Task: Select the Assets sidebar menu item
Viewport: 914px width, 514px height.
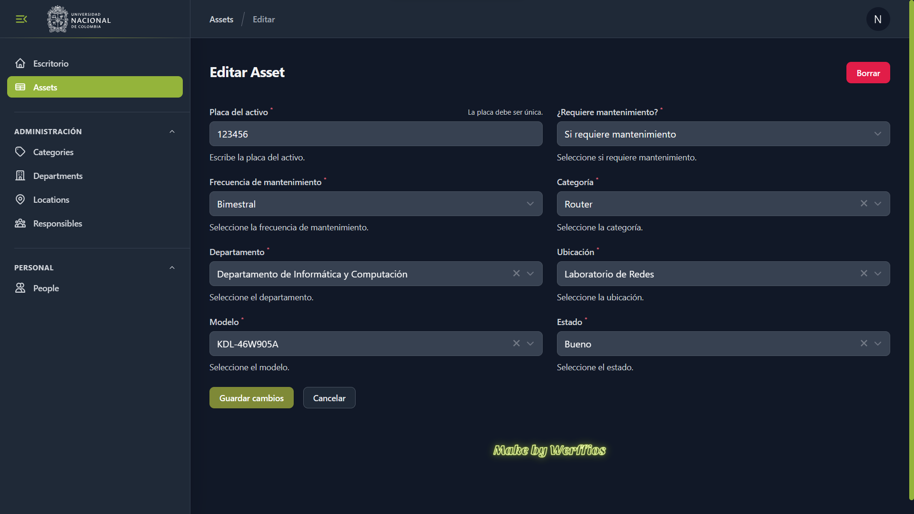Action: [x=95, y=87]
